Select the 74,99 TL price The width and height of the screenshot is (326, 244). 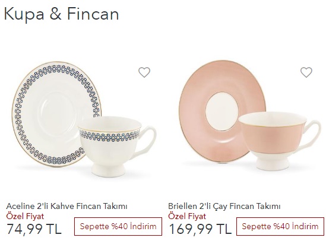[34, 229]
